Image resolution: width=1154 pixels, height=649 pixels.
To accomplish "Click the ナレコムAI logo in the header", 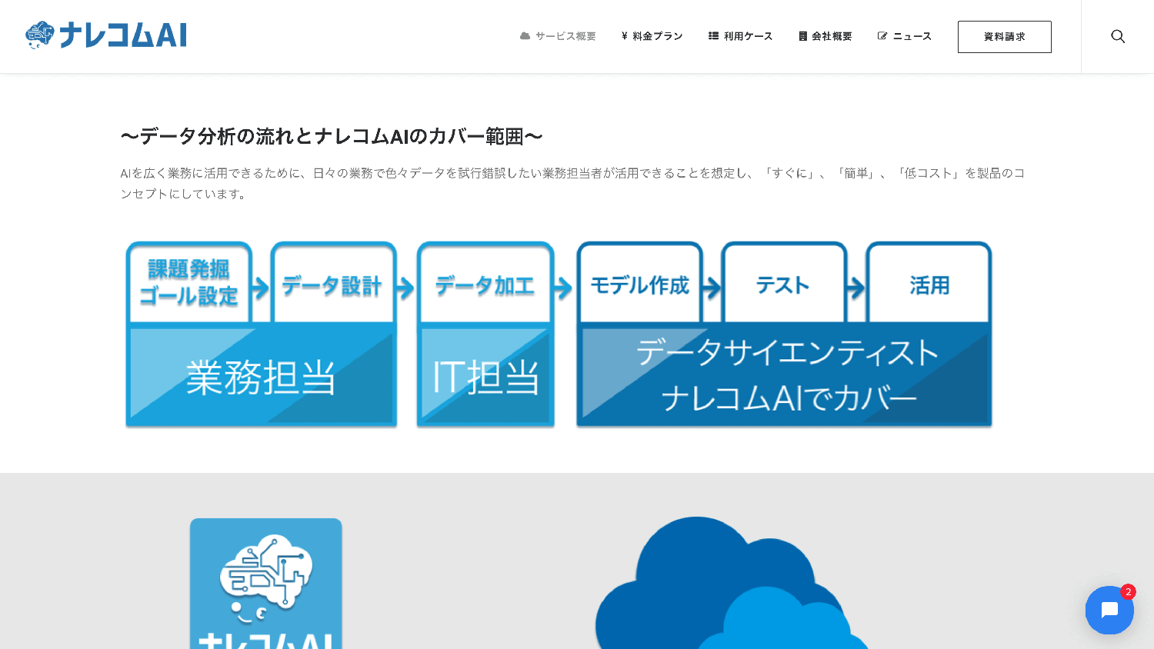I will coord(106,35).
